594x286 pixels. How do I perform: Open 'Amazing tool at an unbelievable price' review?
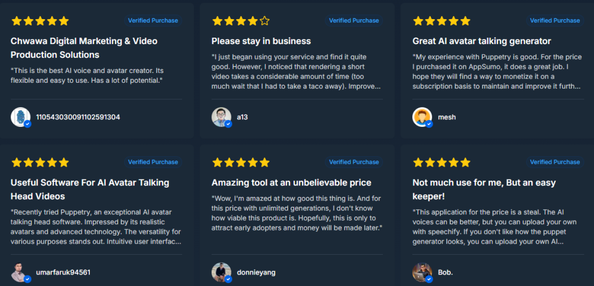pos(291,182)
